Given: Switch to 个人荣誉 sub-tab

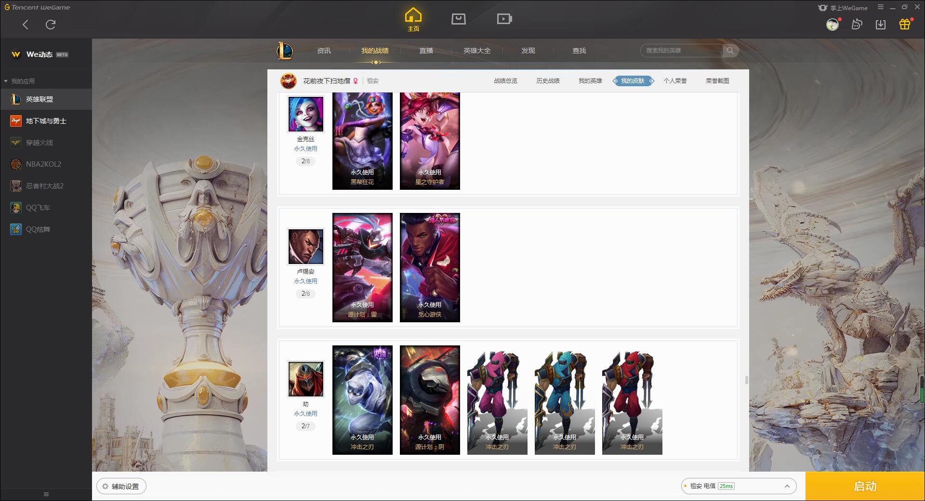Looking at the screenshot, I should click(x=675, y=81).
